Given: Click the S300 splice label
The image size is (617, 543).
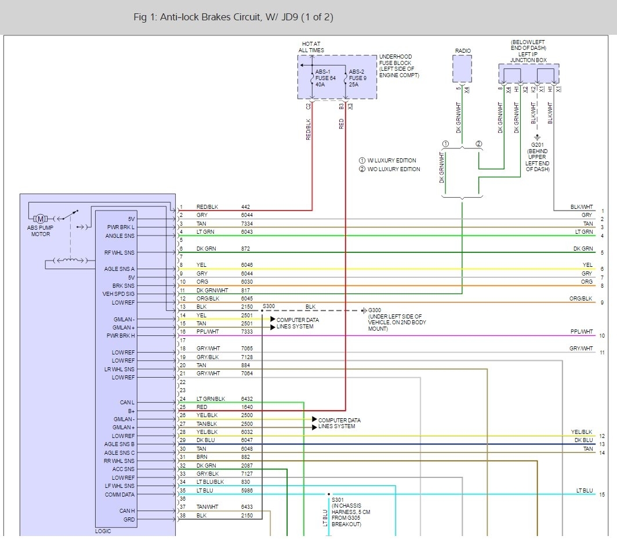Looking at the screenshot, I should click(x=268, y=306).
